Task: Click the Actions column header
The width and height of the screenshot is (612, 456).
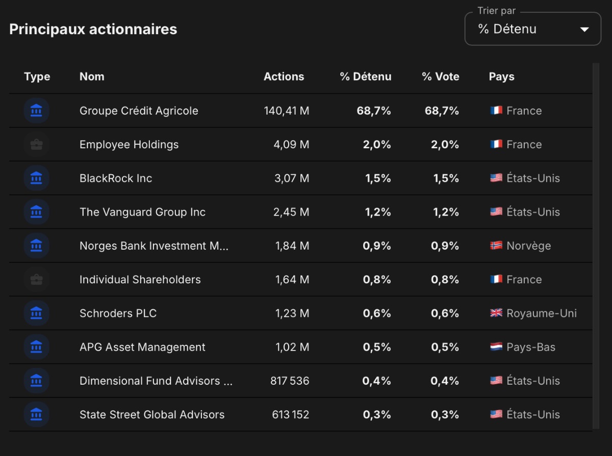Action: (x=284, y=76)
